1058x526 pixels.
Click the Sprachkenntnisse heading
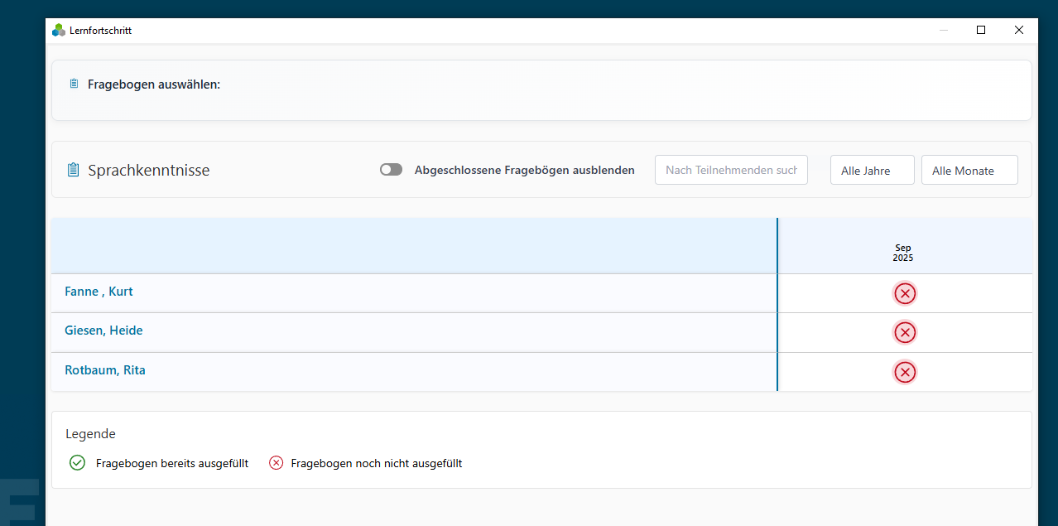pyautogui.click(x=149, y=170)
